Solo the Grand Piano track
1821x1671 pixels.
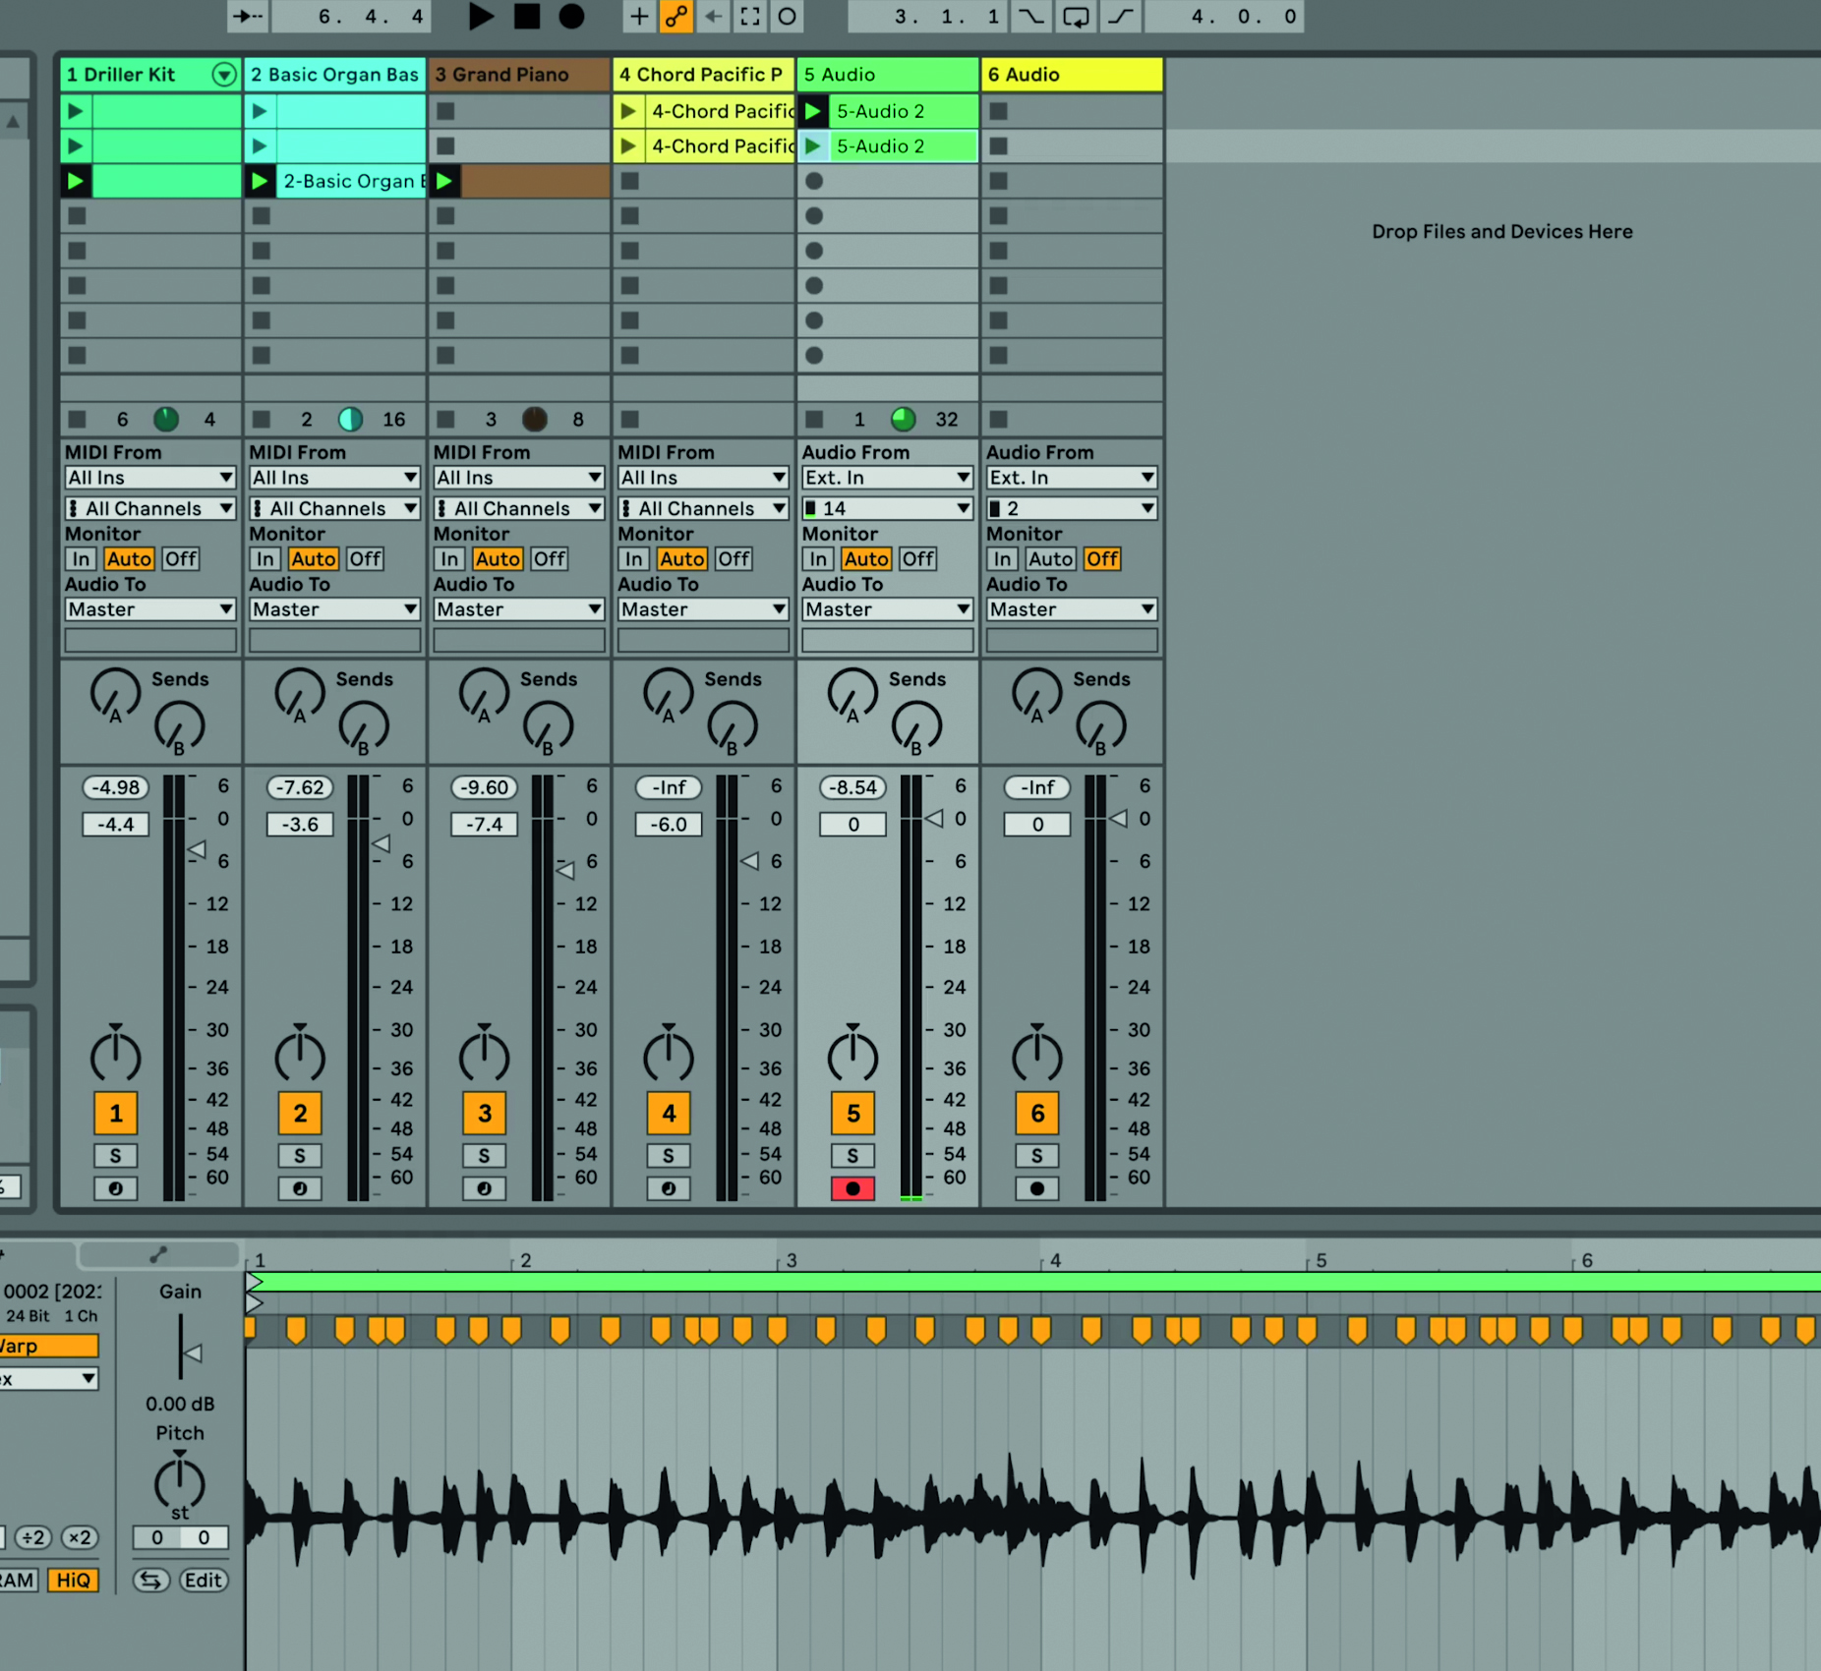(485, 1156)
